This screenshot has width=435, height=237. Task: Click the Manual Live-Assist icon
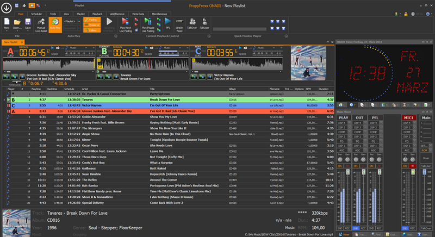(41, 21)
